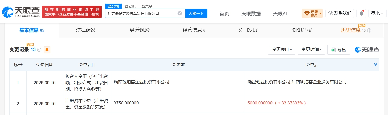The height and width of the screenshot is (115, 388).
Task: Click the 序号 column header
Action: 18,65
